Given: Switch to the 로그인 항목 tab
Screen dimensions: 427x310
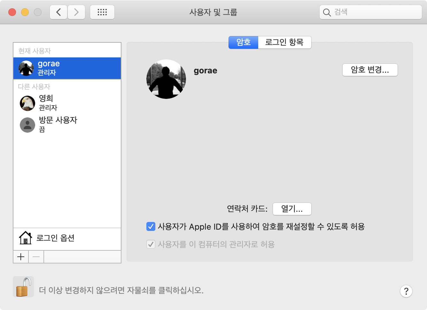Looking at the screenshot, I should click(x=284, y=42).
